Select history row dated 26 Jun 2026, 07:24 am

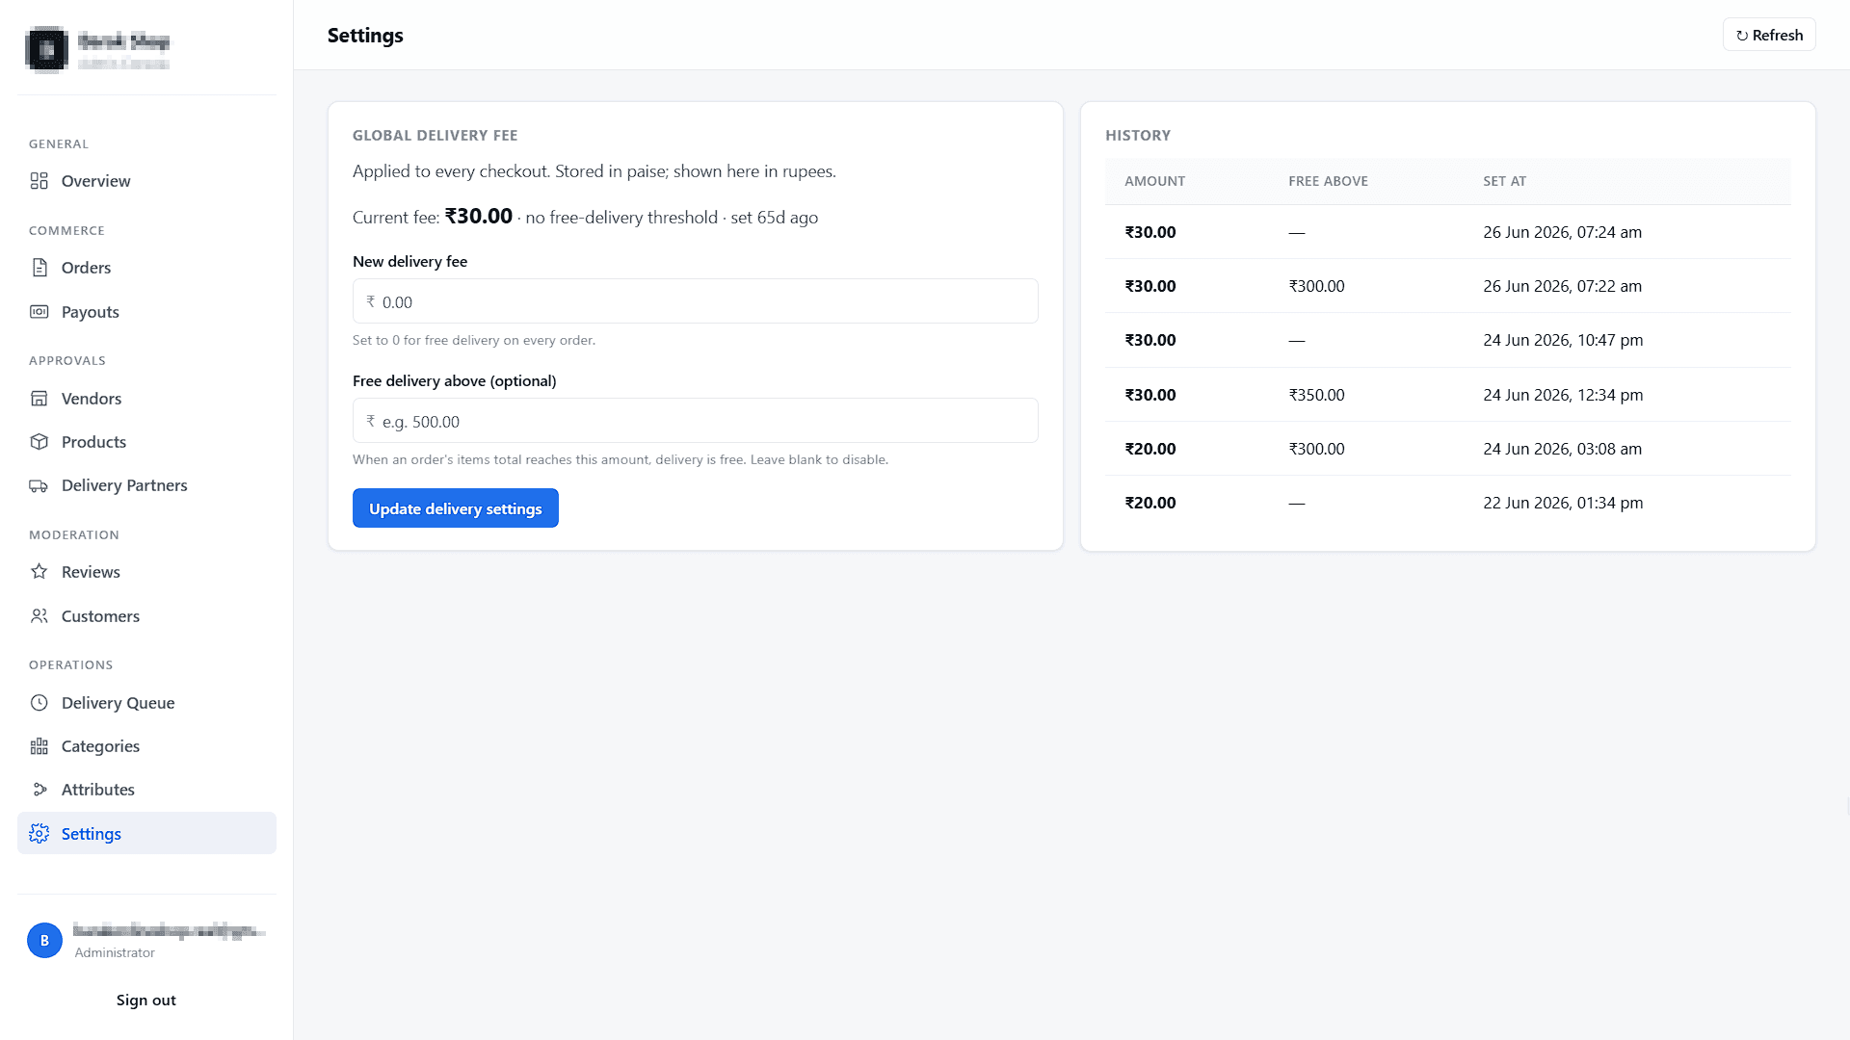point(1448,232)
